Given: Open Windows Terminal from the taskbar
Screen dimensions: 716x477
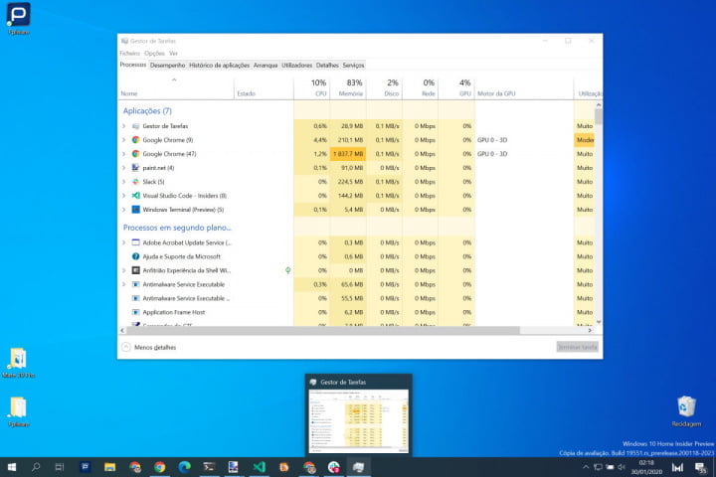Looking at the screenshot, I should 209,467.
